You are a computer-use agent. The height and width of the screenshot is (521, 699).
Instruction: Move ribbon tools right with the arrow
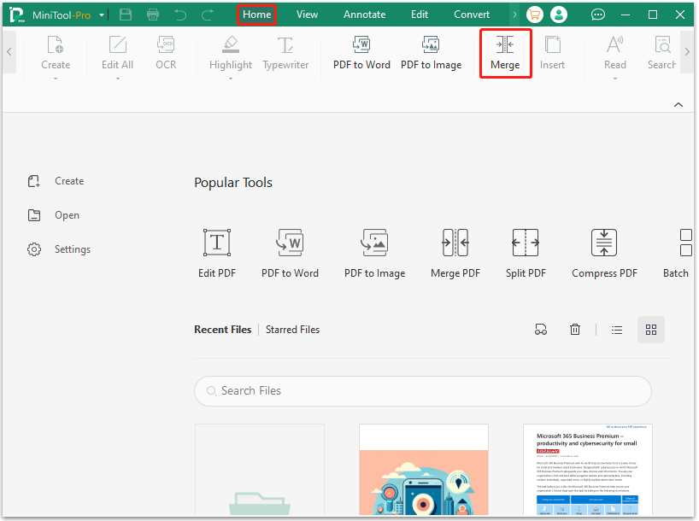(x=687, y=52)
